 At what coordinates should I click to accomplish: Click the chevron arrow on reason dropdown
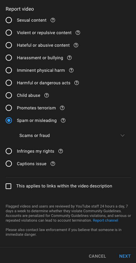click(123, 135)
